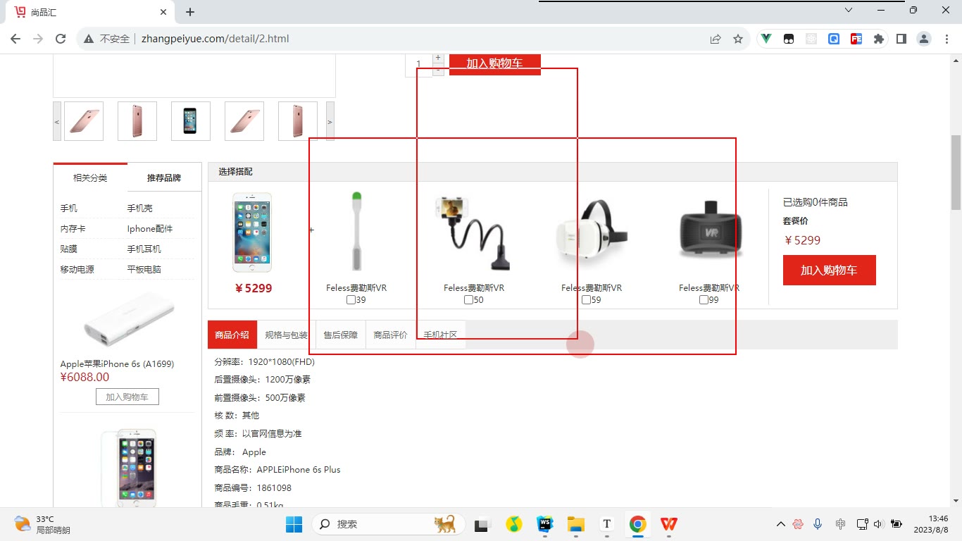Click the 加入购物车 button under 套餐价
962x541 pixels.
point(829,270)
